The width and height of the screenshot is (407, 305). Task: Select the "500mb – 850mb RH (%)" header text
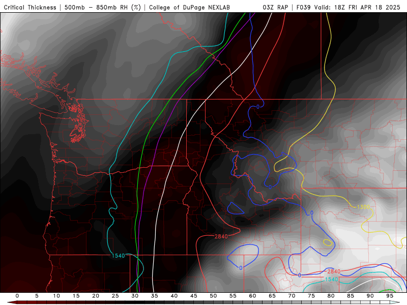coord(103,7)
